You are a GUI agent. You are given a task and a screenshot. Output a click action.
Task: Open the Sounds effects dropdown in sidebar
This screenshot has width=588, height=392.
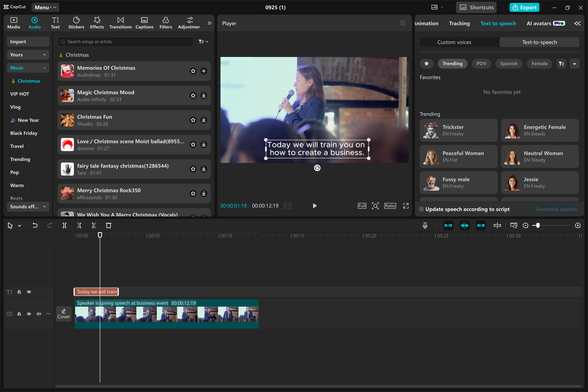pos(28,206)
